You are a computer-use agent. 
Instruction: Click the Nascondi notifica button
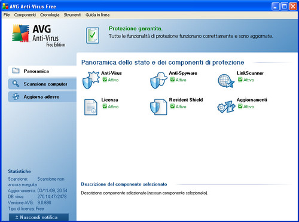(x=39, y=217)
